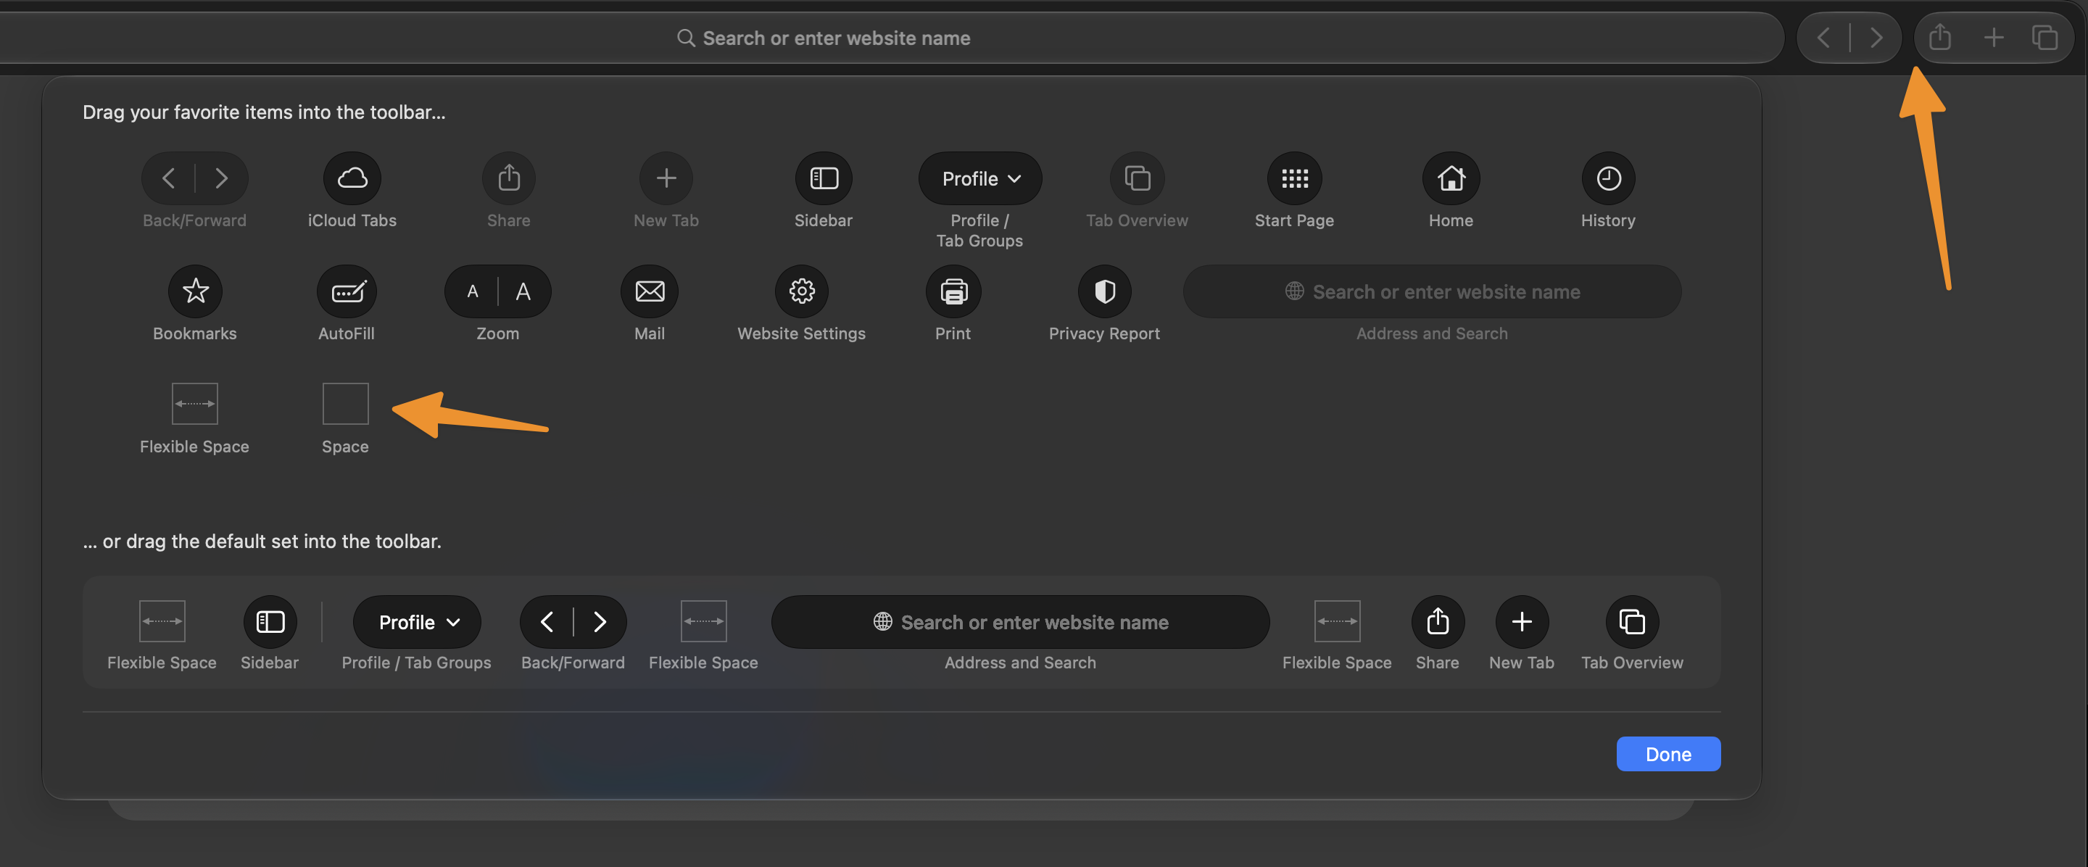Click the History clock icon
Image resolution: width=2088 pixels, height=867 pixels.
pyautogui.click(x=1607, y=178)
